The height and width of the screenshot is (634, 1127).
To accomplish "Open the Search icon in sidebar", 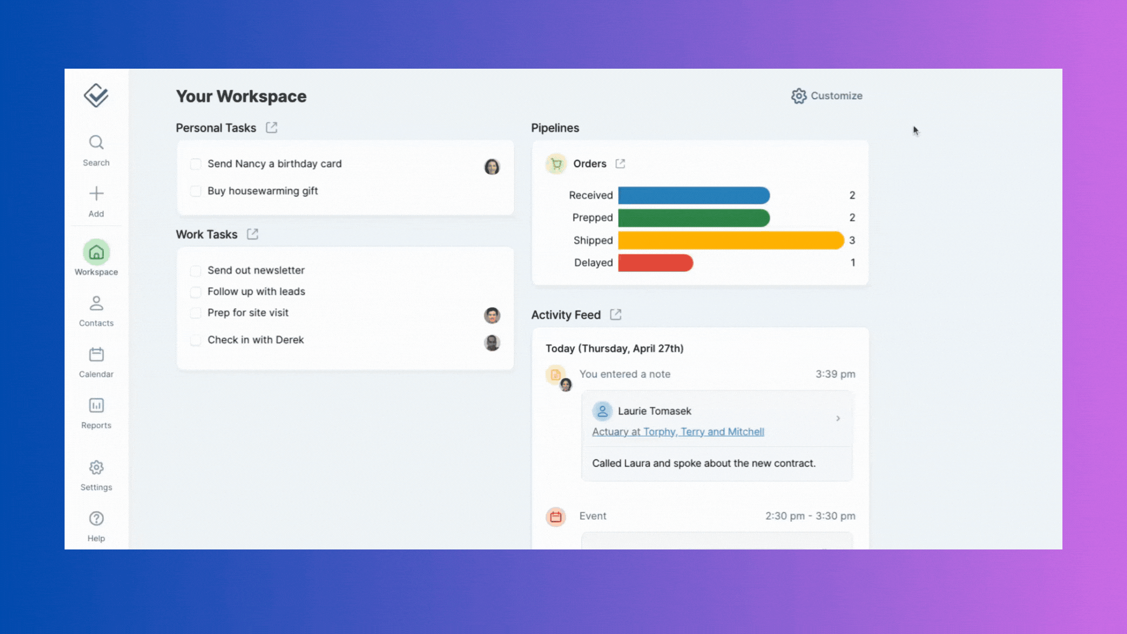I will (96, 143).
